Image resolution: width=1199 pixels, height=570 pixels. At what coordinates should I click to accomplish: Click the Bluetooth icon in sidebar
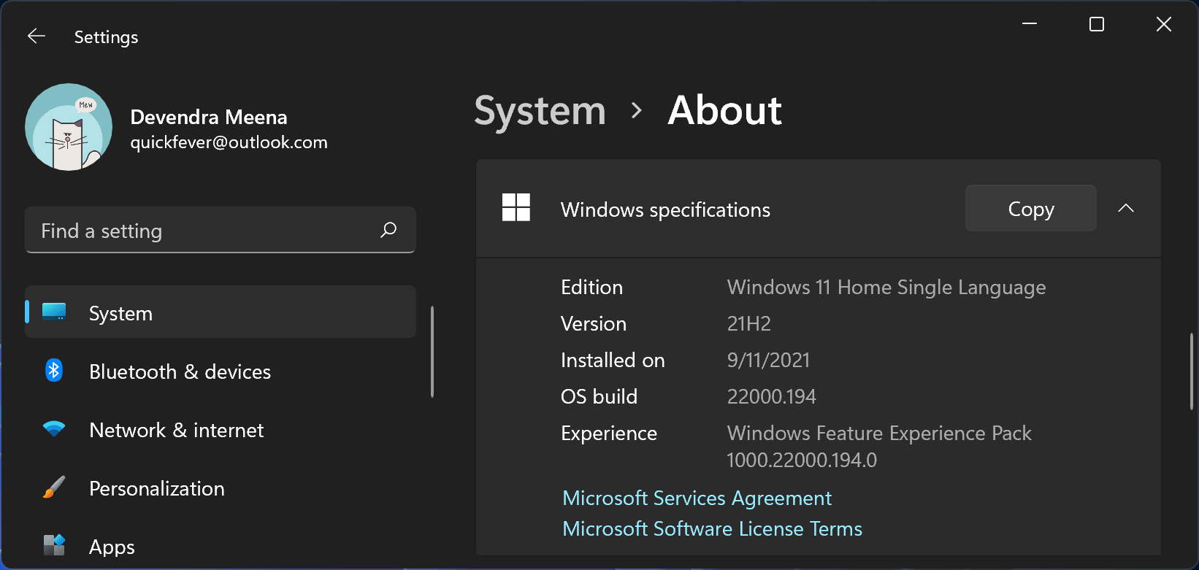[54, 371]
